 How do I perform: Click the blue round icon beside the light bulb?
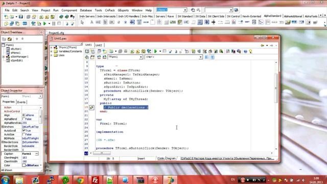pos(245,51)
